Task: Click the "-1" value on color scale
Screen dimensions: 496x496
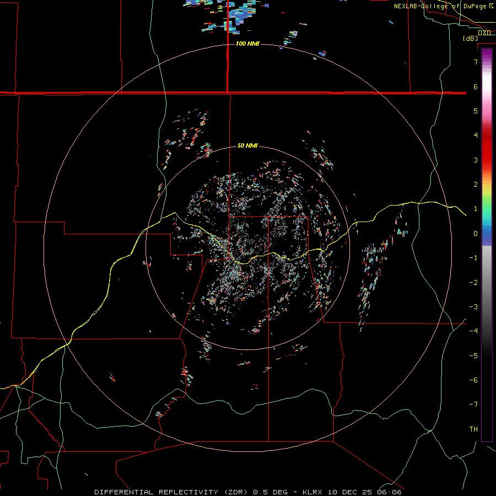Action: (x=473, y=258)
